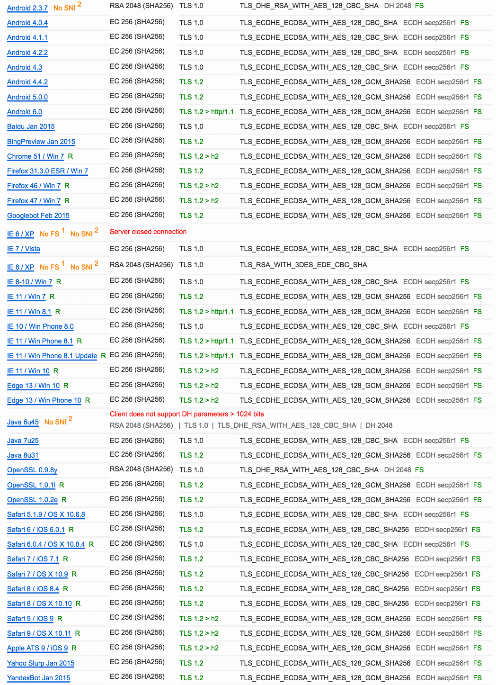
Task: Open the Yahoo Slurp Jan 2015 link
Action: [x=41, y=663]
